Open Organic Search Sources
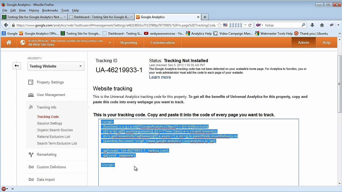 coord(55,130)
